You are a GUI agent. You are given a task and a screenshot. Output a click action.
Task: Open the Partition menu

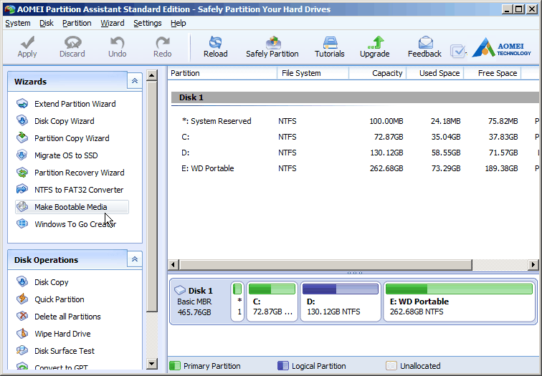77,23
